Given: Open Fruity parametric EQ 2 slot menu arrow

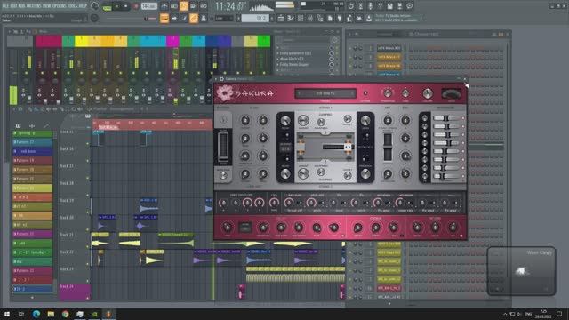Looking at the screenshot, I should coord(278,53).
